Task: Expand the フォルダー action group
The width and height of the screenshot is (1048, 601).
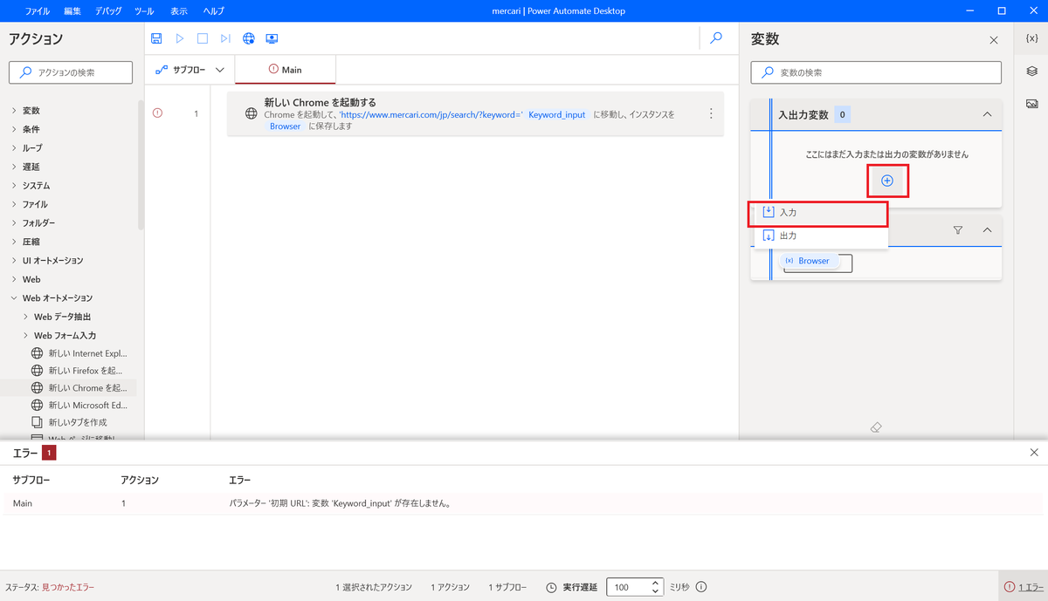Action: tap(14, 223)
